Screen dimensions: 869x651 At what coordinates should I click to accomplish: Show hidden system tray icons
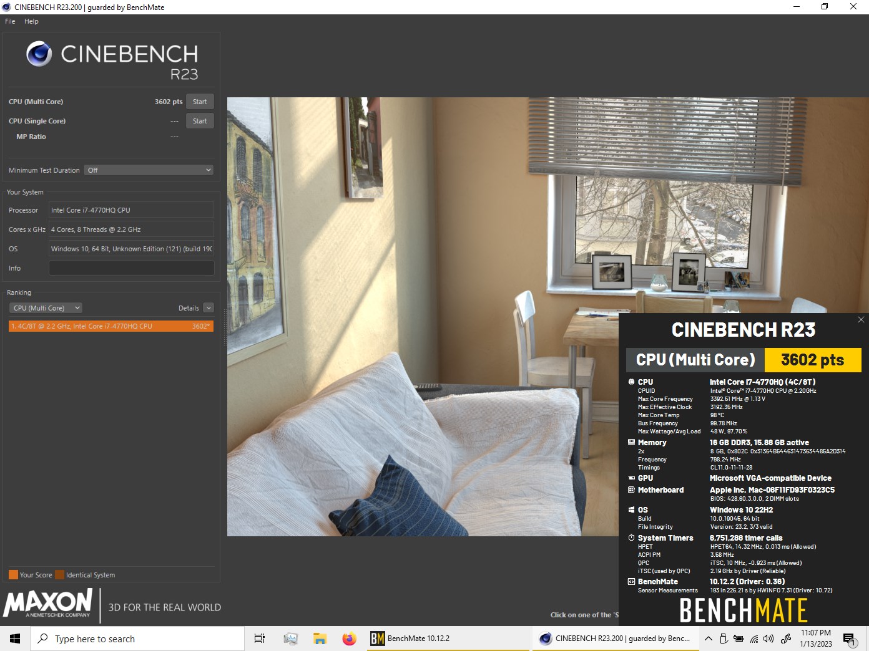pos(708,639)
